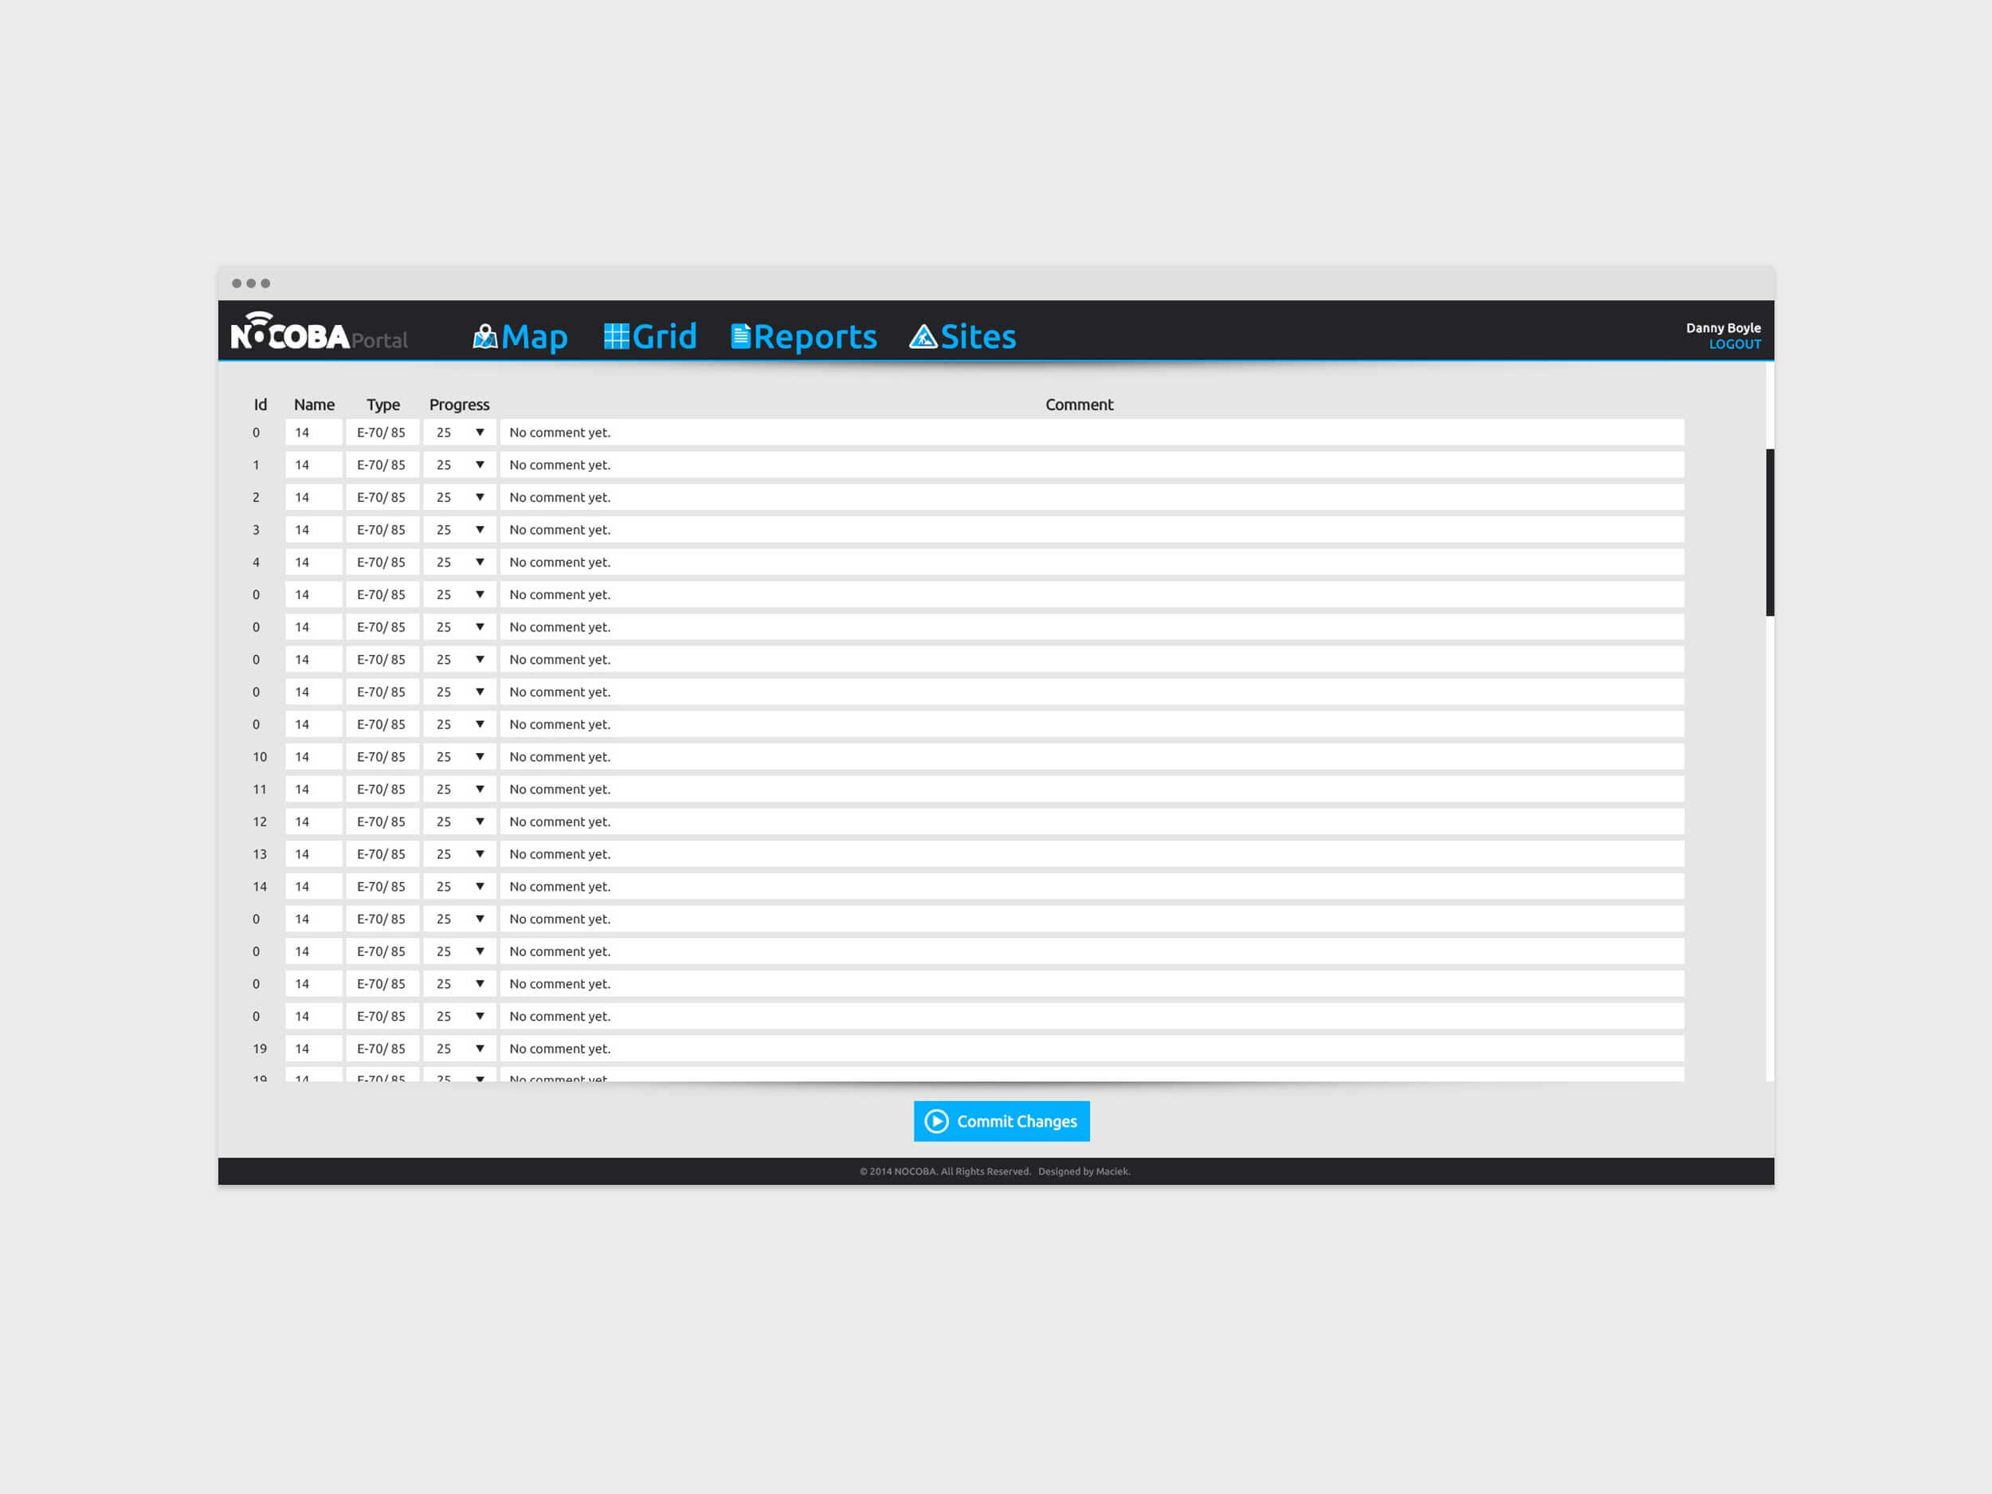Open Progress dropdown in last full row Id 19
Screen dimensions: 1992x1494
[x=479, y=1049]
